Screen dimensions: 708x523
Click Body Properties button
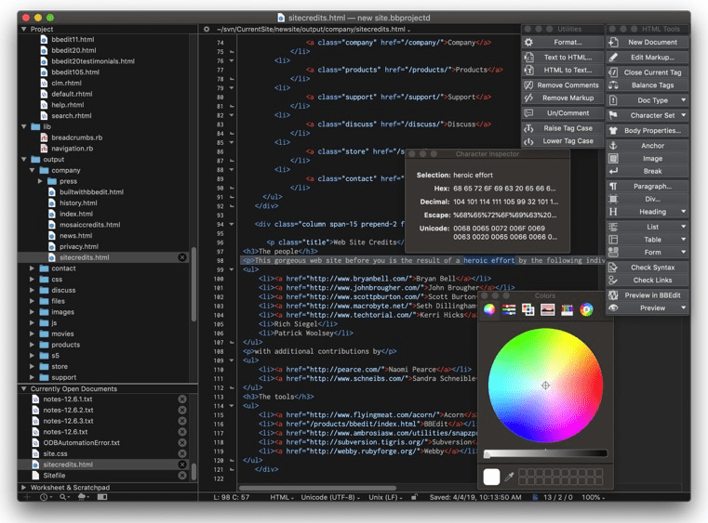coord(648,130)
